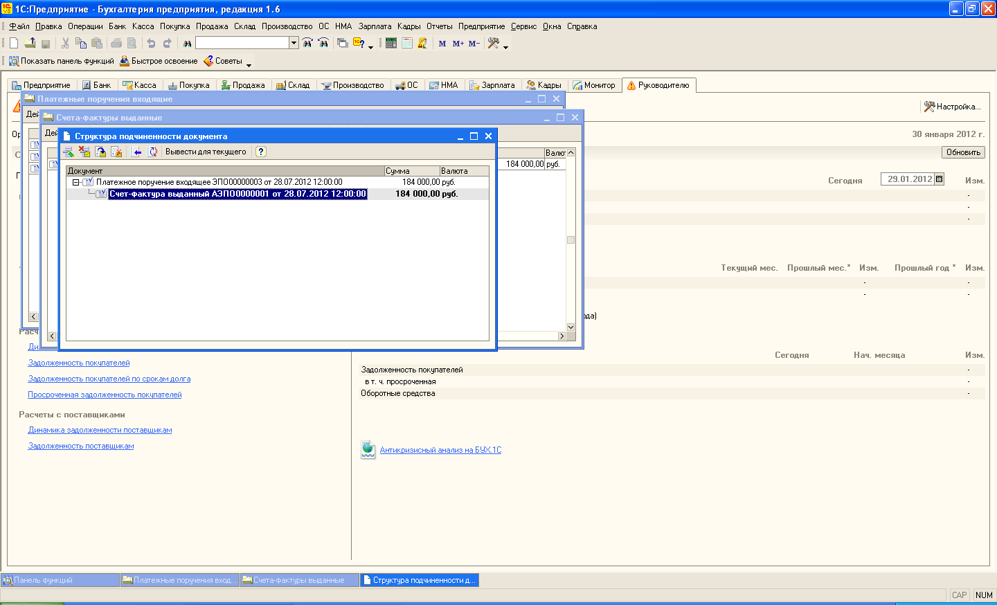The image size is (997, 605).
Task: Open the Продажа menu
Action: (212, 26)
